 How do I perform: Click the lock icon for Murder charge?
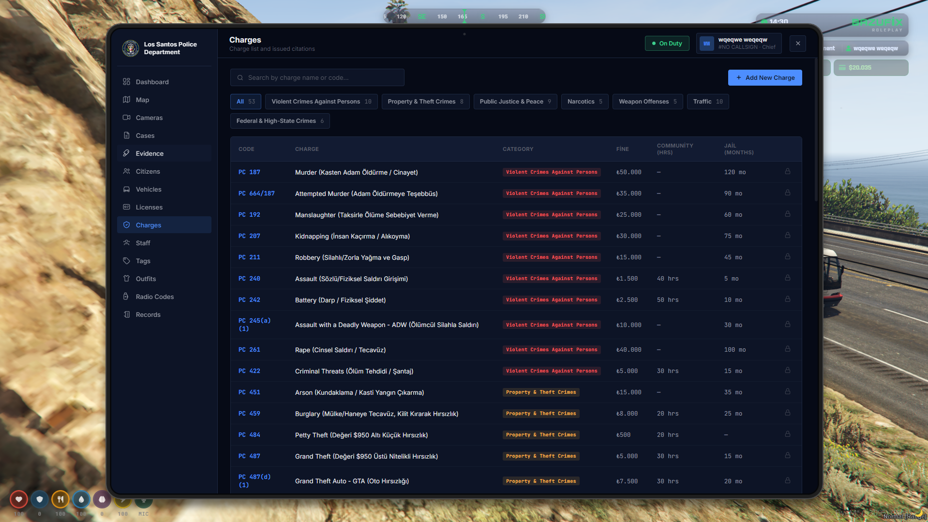[787, 172]
